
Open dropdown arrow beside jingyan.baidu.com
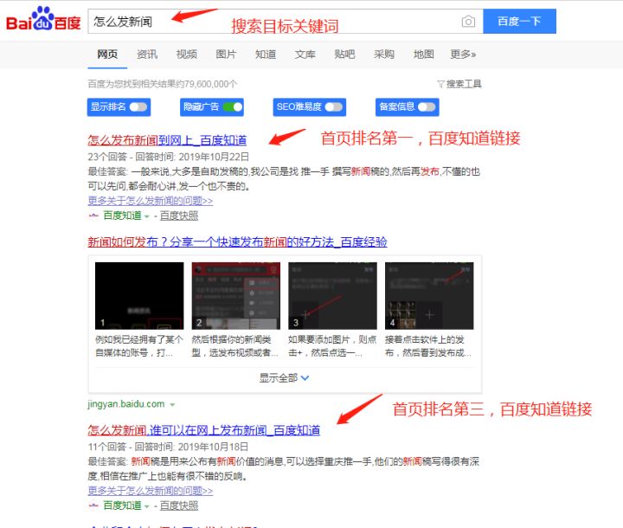[173, 404]
